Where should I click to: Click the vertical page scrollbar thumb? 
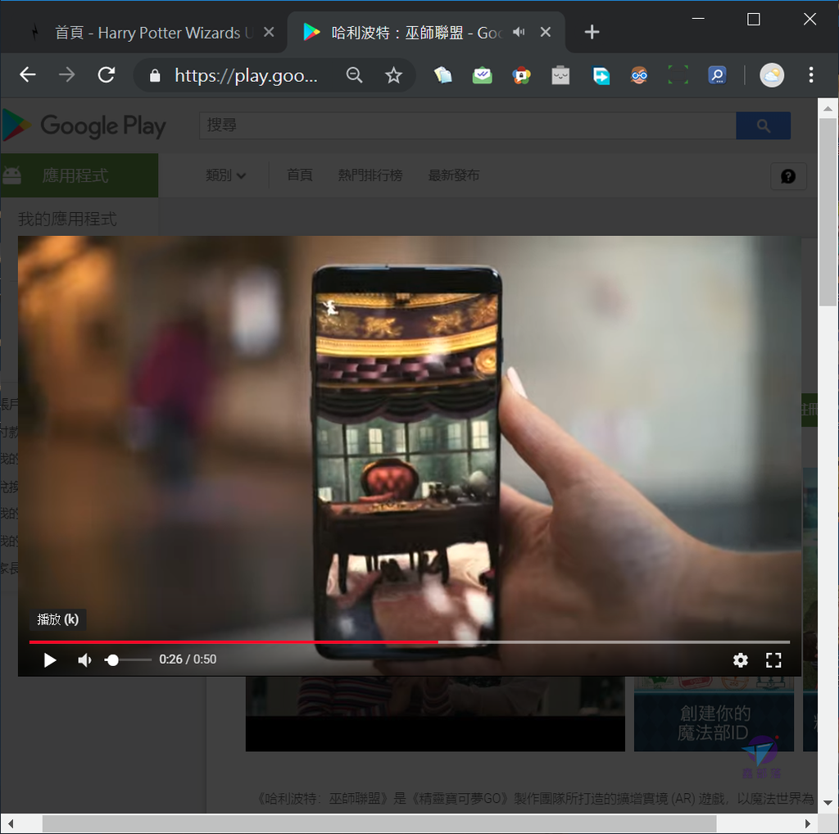[x=828, y=211]
